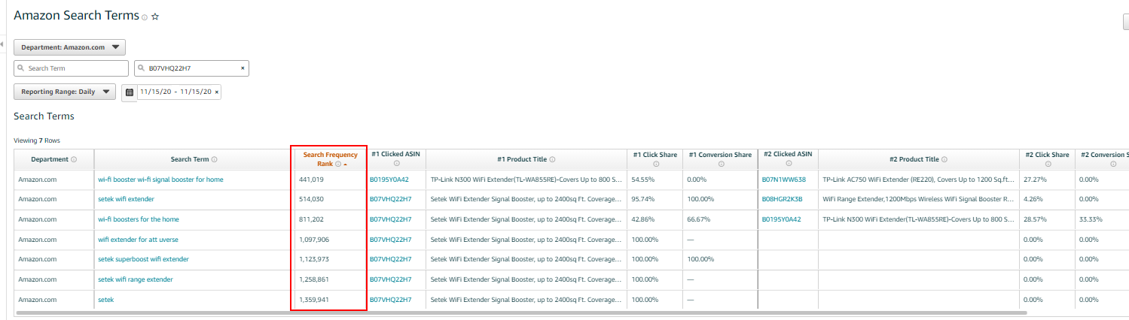Open the calendar date picker icon
This screenshot has height=320, width=1129.
(x=130, y=92)
